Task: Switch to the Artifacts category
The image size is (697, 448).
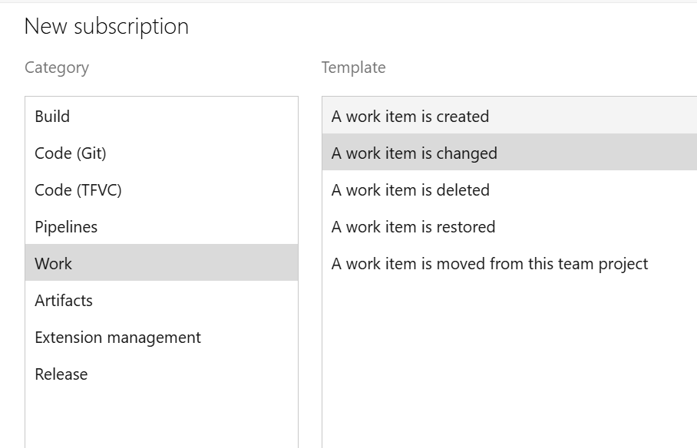Action: (64, 301)
